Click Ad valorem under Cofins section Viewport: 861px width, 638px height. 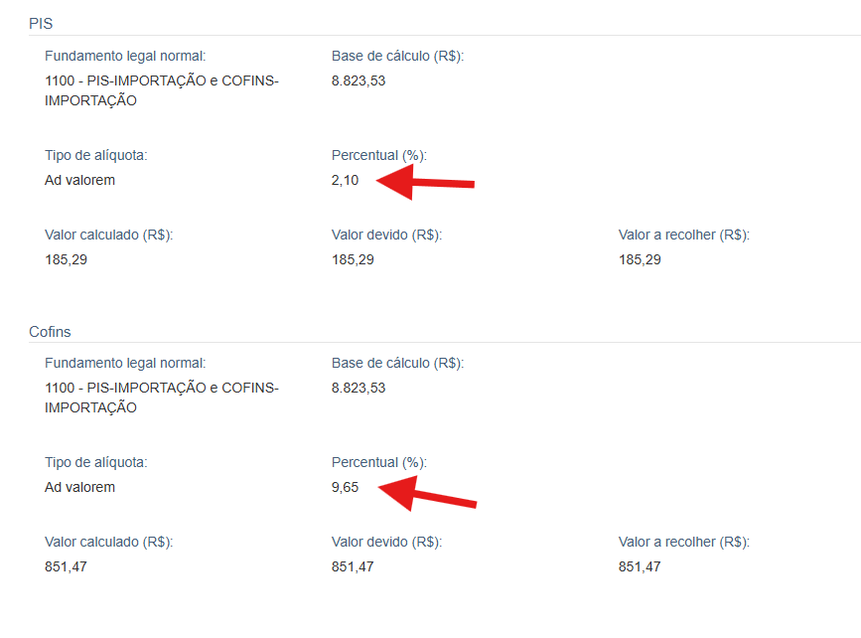click(79, 487)
